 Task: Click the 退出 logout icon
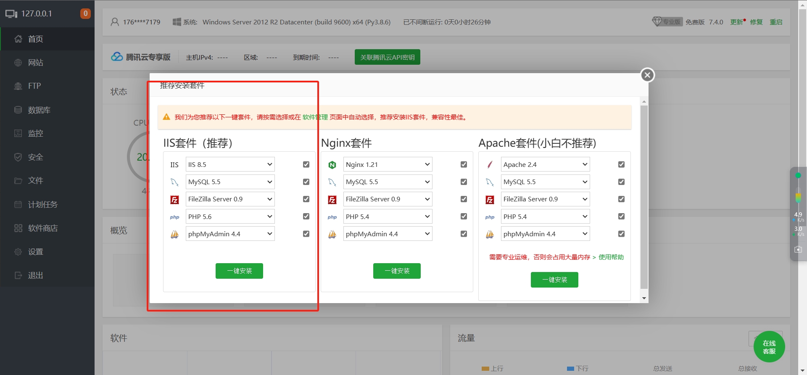[18, 275]
